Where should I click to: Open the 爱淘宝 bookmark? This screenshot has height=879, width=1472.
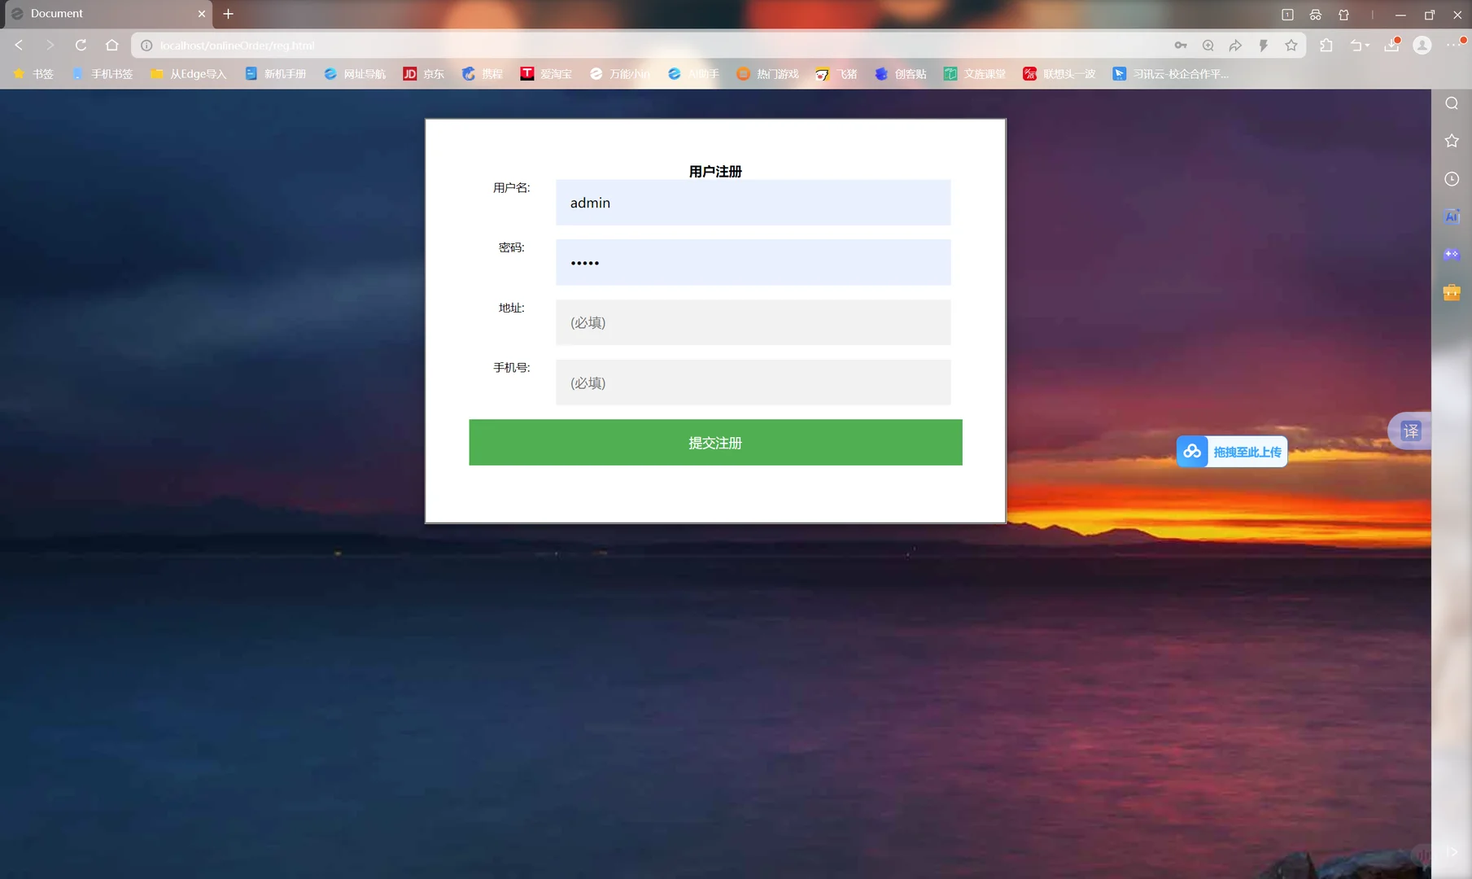tap(547, 73)
